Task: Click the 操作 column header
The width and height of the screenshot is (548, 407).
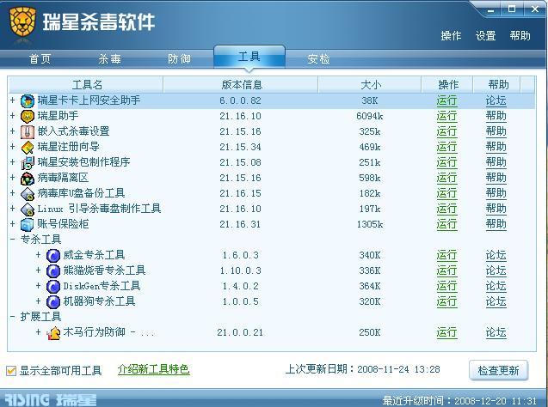Action: (447, 85)
